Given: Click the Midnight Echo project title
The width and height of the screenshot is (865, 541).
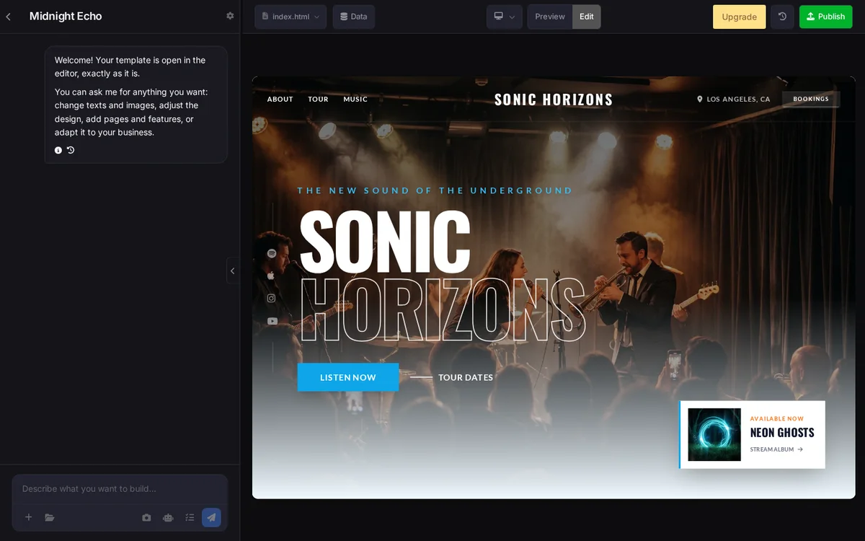Looking at the screenshot, I should [x=66, y=16].
